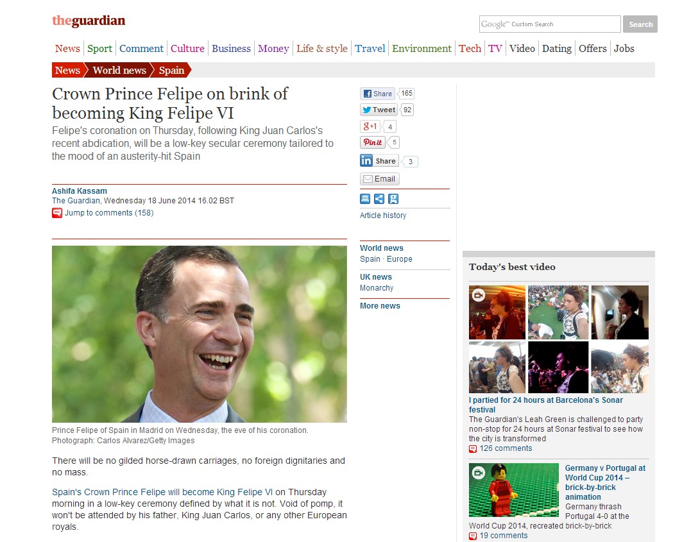Open the Article history link
Image resolution: width=682 pixels, height=542 pixels.
(383, 216)
